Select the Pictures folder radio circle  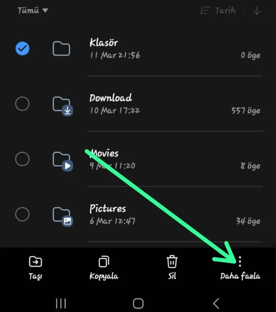[22, 214]
